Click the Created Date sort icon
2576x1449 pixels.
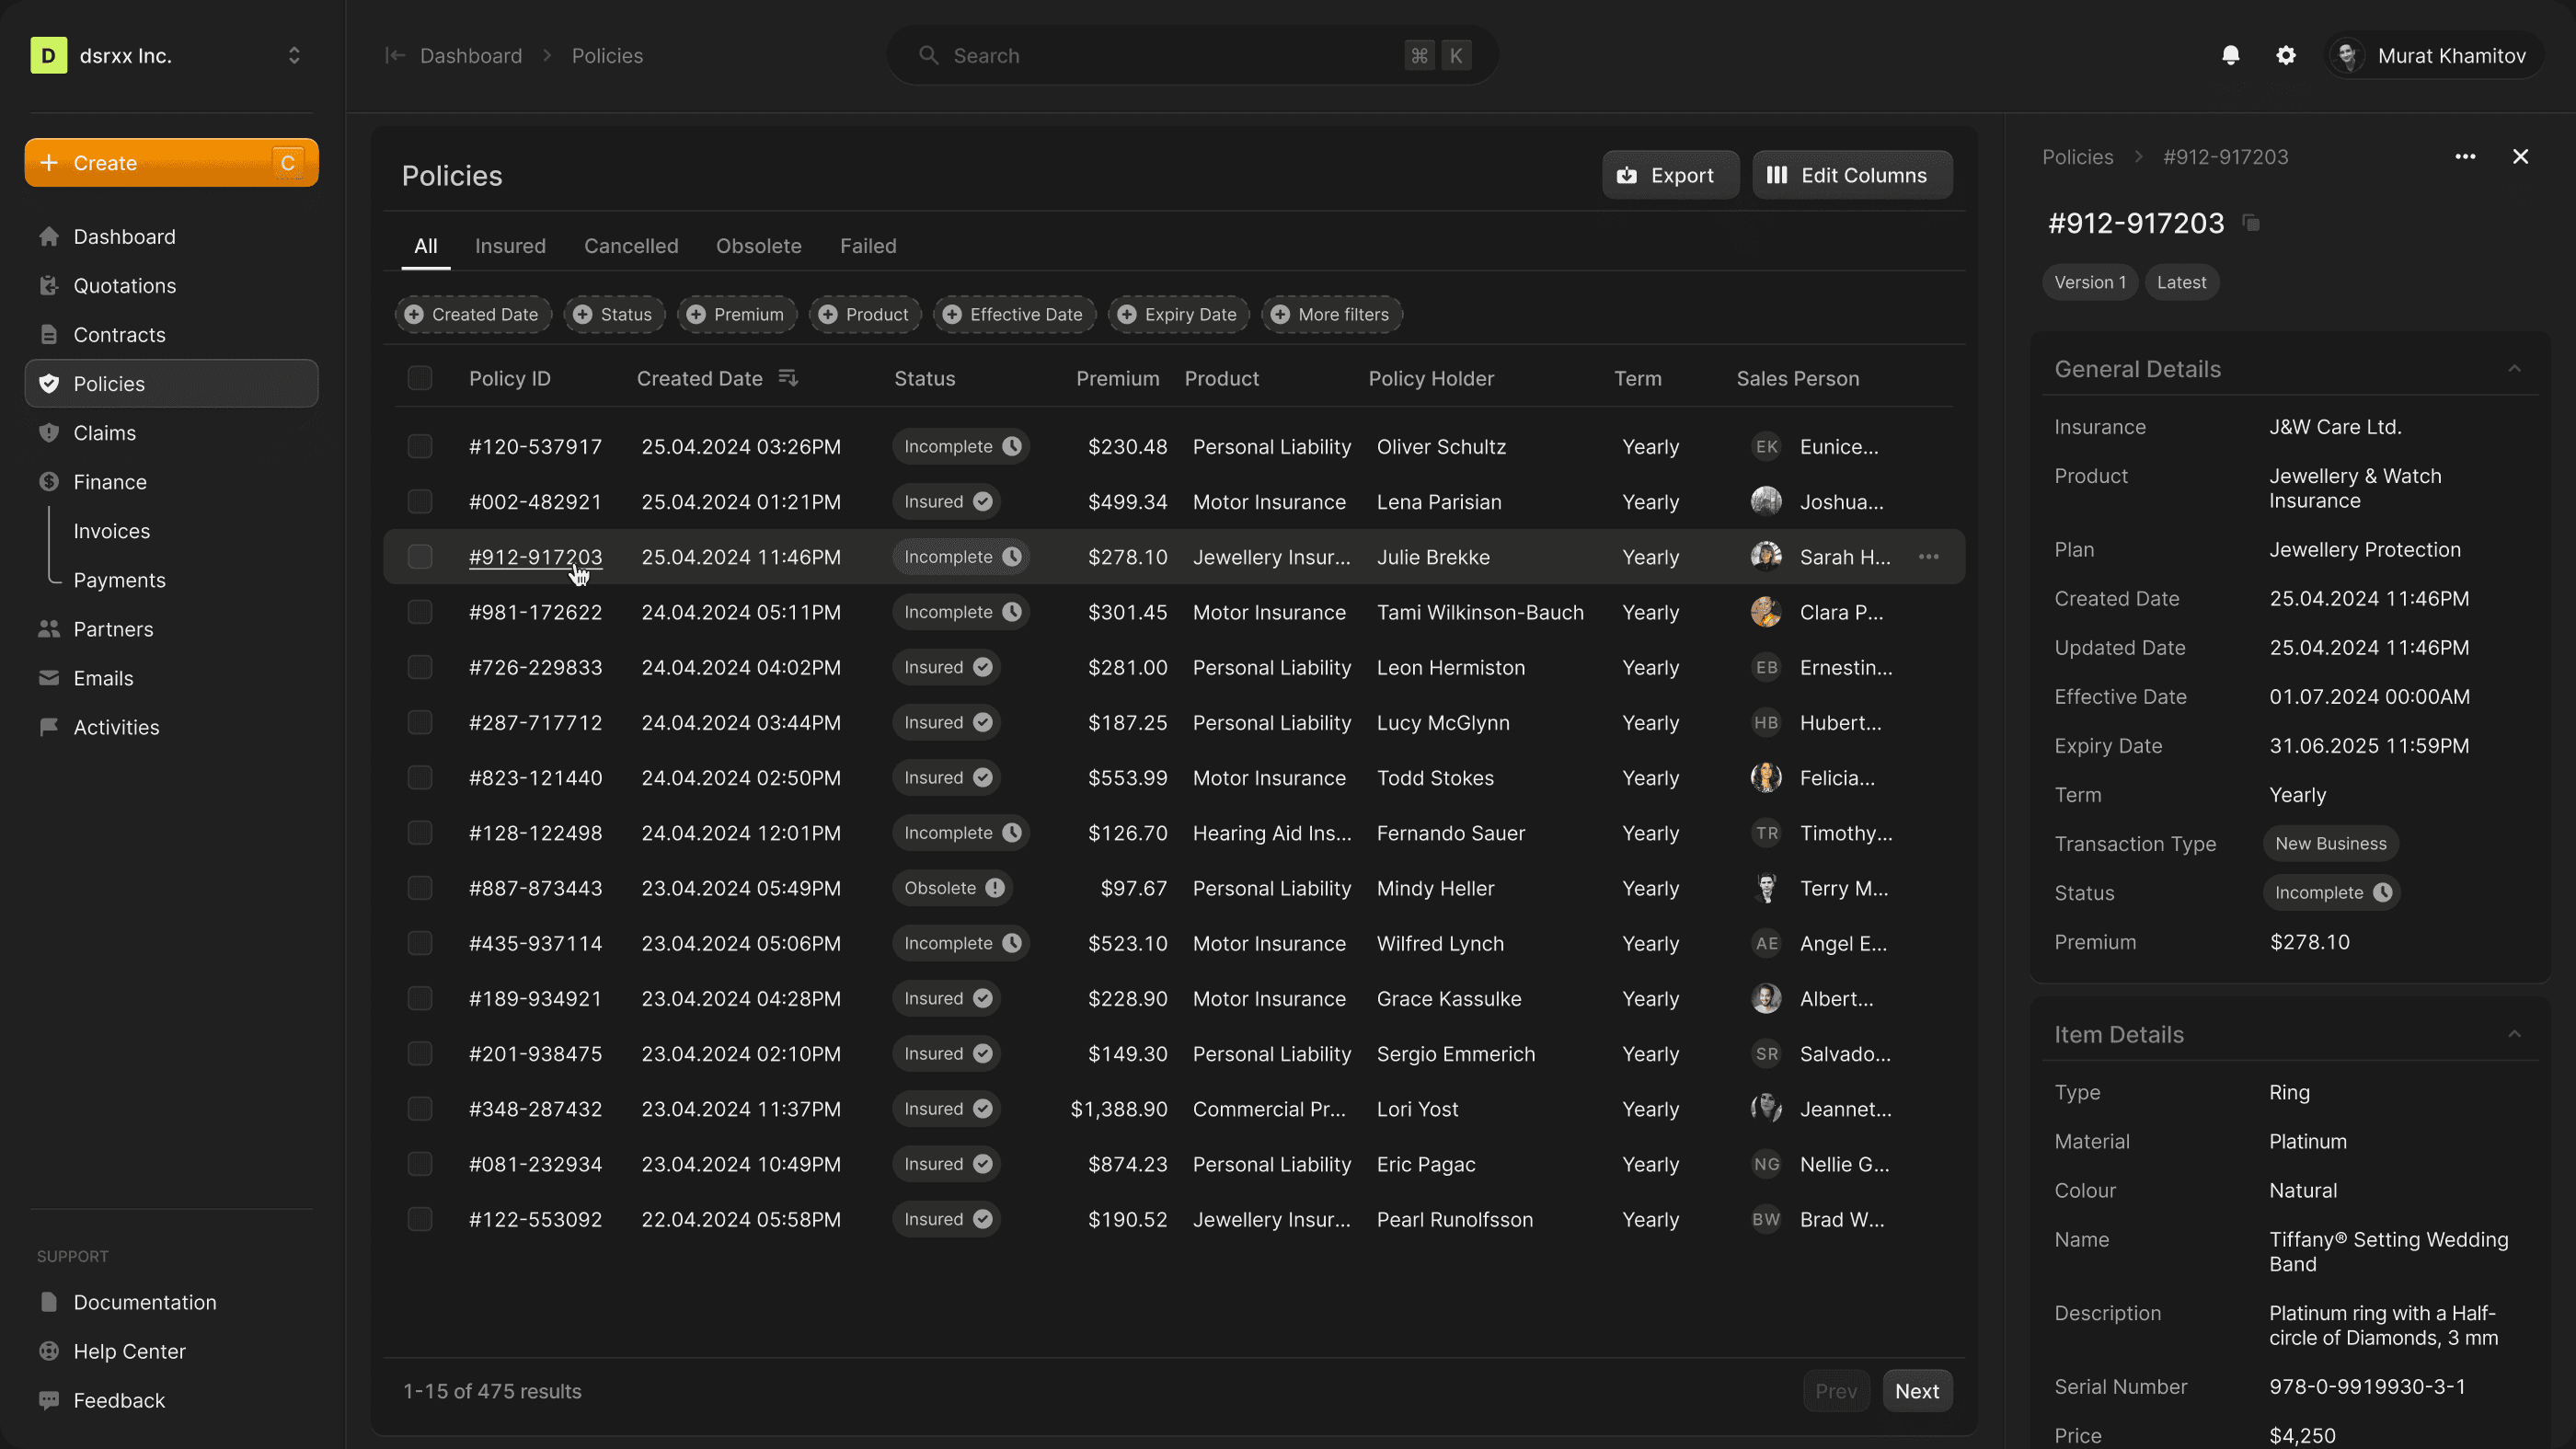coord(788,378)
